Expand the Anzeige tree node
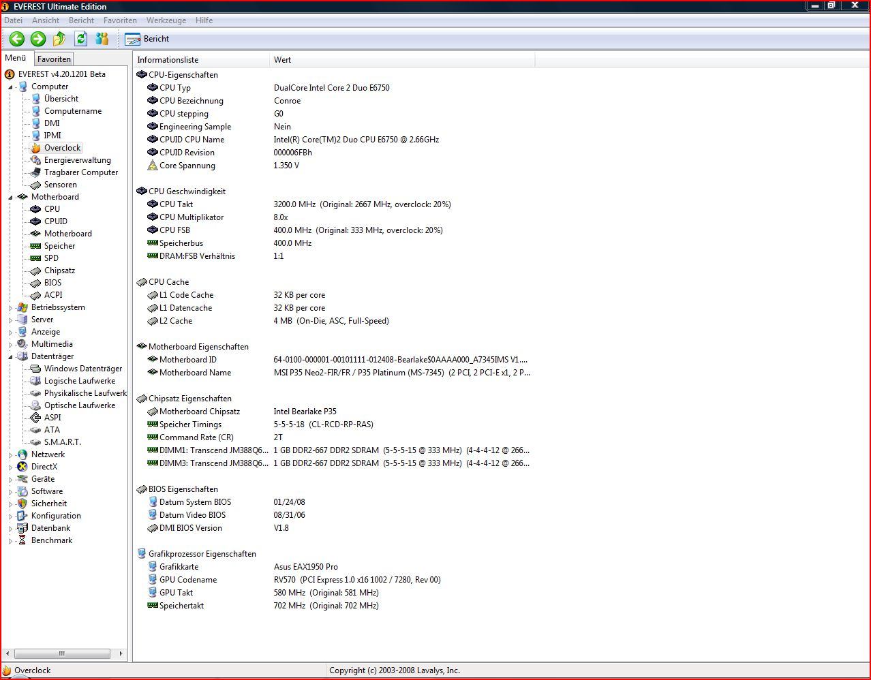 pos(10,333)
